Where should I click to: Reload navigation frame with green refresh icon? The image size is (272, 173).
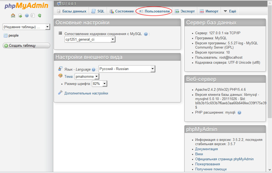(x=40, y=16)
